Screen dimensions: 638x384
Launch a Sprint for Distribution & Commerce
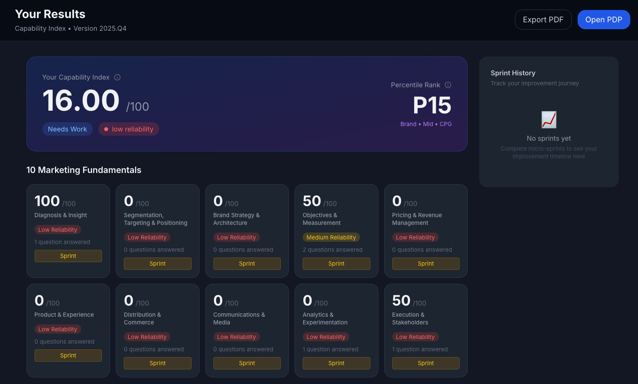157,363
